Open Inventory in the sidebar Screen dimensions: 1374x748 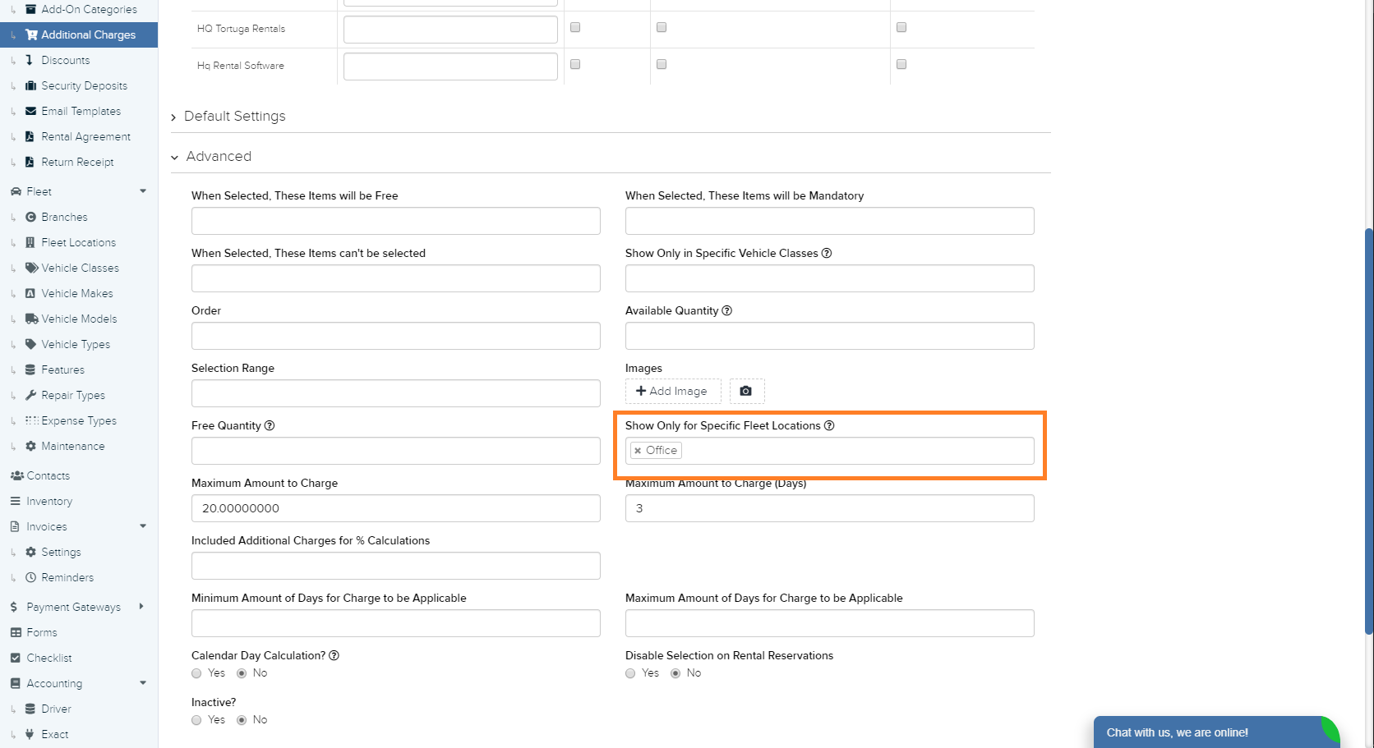coord(49,501)
